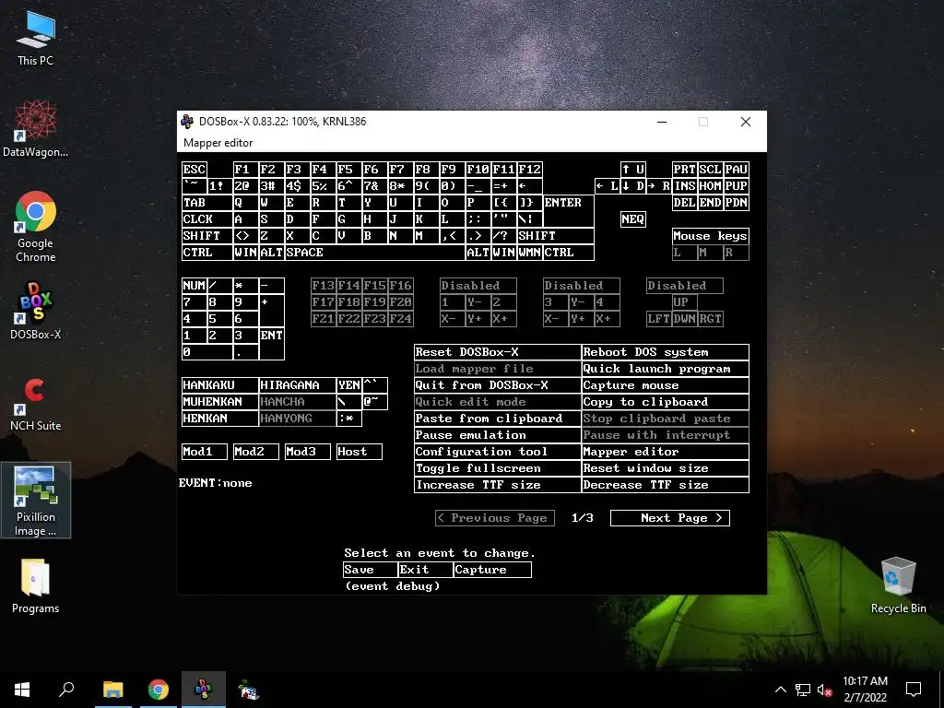Select the Mapper editor event
Image resolution: width=944 pixels, height=708 pixels.
[666, 452]
